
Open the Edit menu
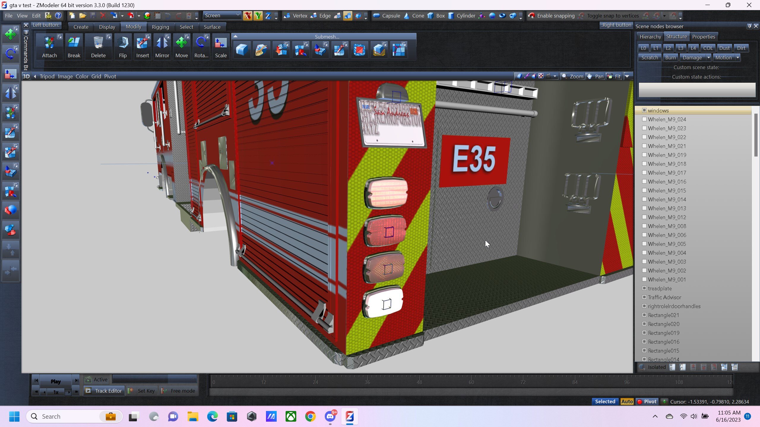tap(36, 16)
